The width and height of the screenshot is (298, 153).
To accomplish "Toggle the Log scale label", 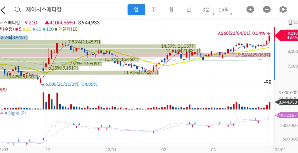I will pyautogui.click(x=267, y=81).
